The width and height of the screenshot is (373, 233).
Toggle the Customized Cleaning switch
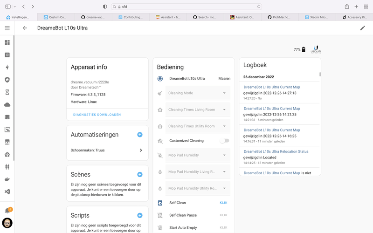point(224,141)
